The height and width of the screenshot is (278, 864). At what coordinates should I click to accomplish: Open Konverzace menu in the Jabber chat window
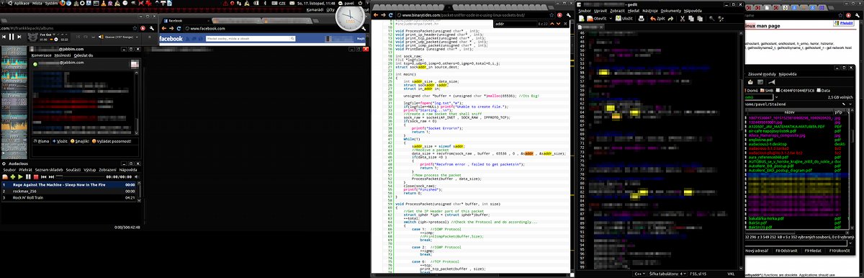tap(41, 55)
